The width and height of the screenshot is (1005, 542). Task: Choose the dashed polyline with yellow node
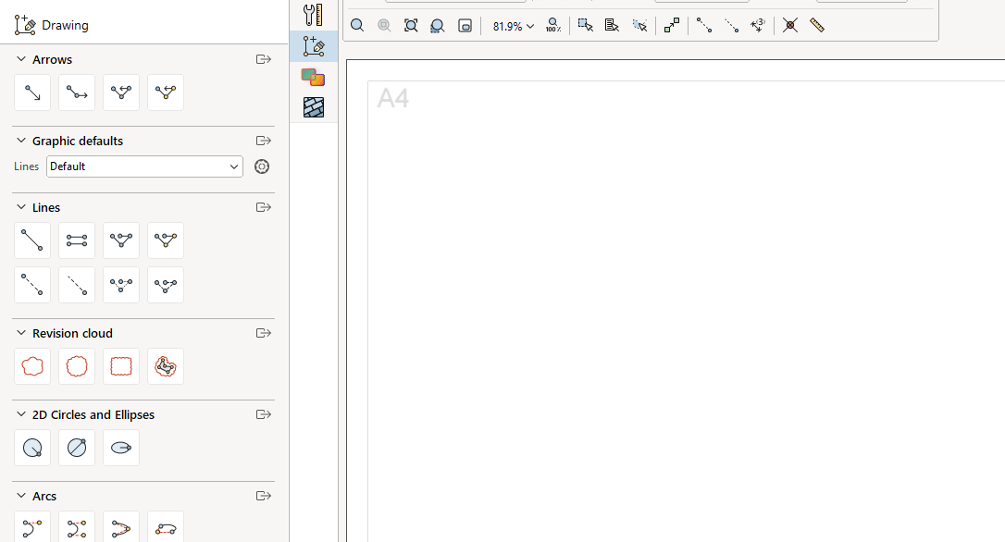click(166, 285)
